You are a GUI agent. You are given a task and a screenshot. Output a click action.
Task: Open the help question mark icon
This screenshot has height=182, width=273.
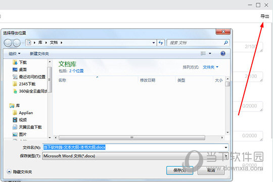pyautogui.click(x=223, y=54)
